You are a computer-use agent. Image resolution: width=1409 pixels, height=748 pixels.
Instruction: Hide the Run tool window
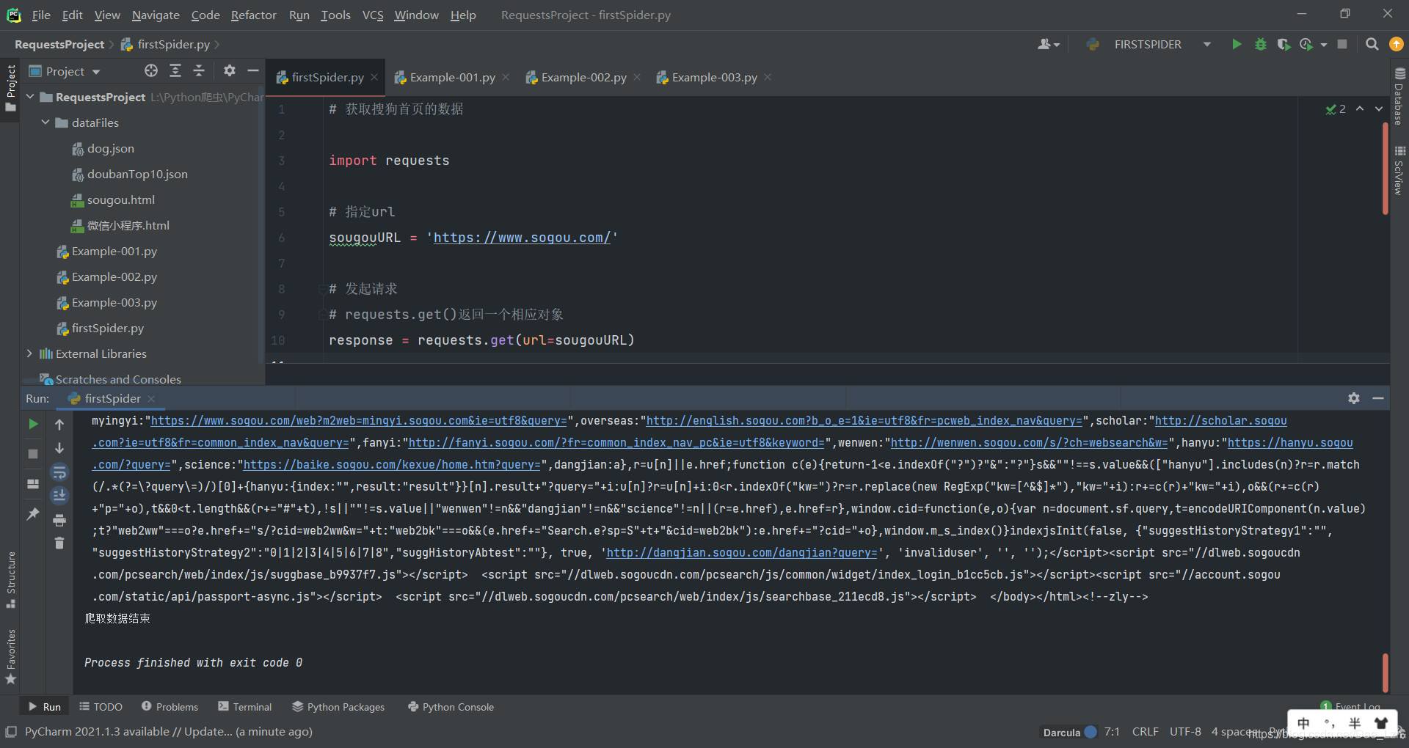point(1378,398)
